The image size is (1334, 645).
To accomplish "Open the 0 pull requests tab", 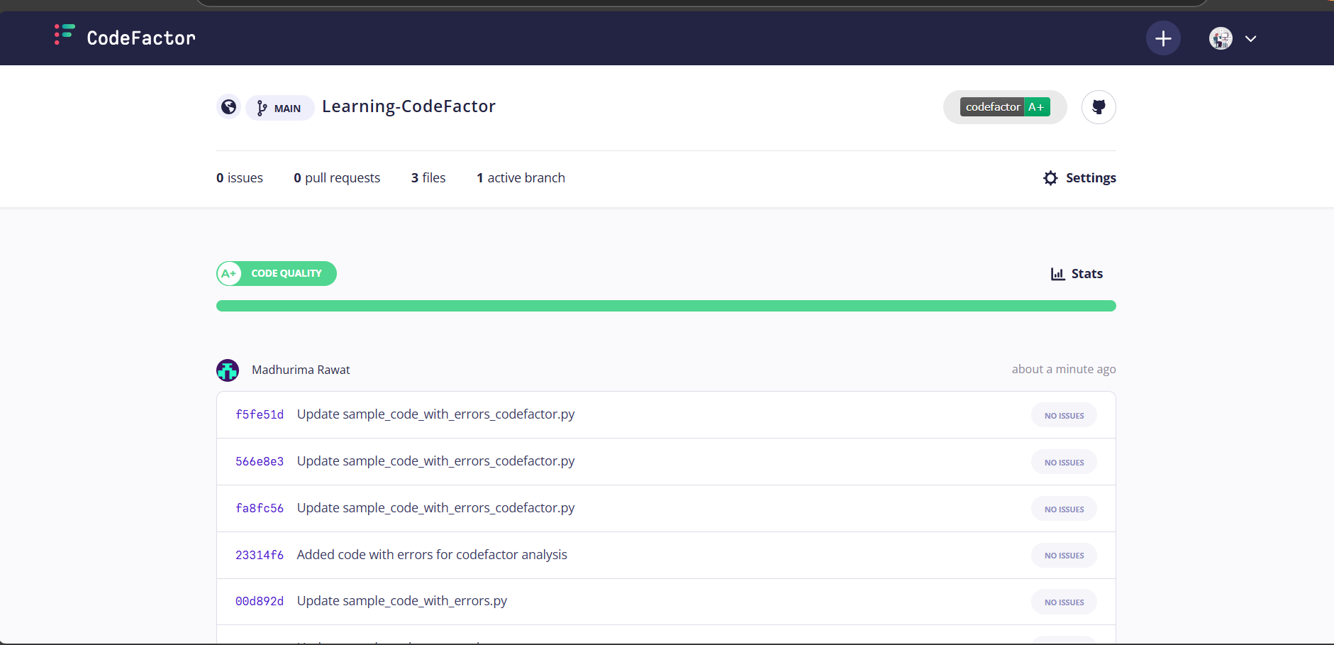I will click(x=337, y=178).
